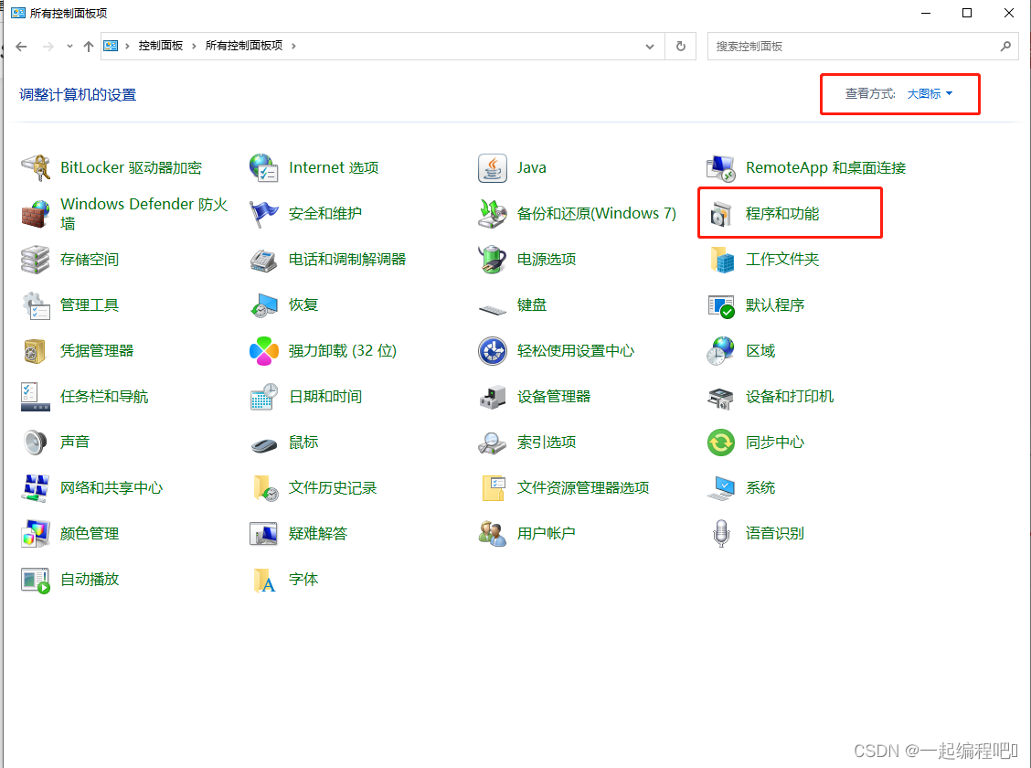Screen dimensions: 1031x768
Task: Click the 系统 text link
Action: point(760,488)
